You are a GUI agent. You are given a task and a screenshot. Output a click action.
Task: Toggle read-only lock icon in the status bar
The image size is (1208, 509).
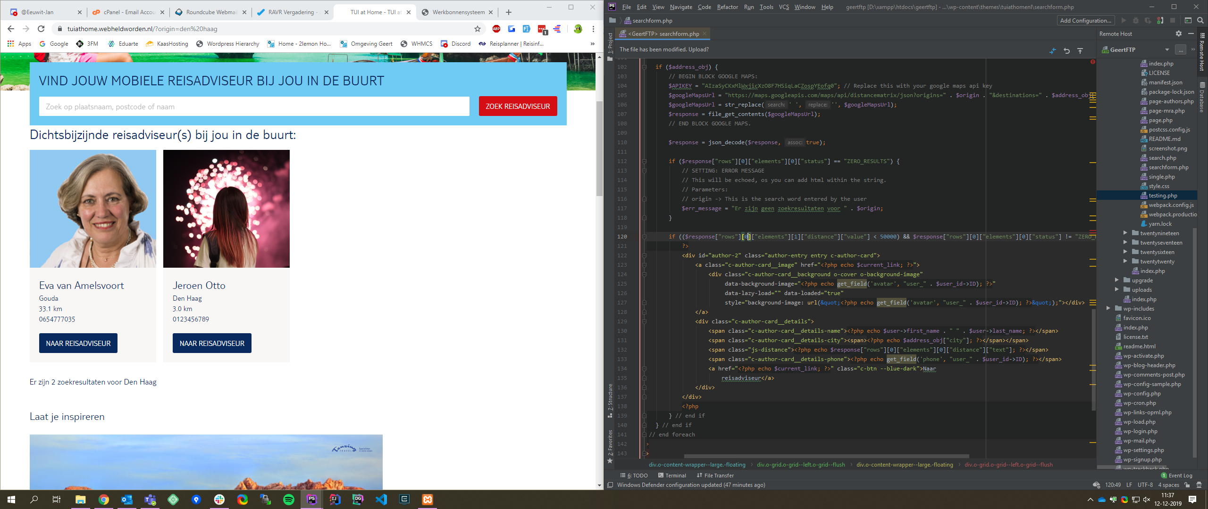1187,485
